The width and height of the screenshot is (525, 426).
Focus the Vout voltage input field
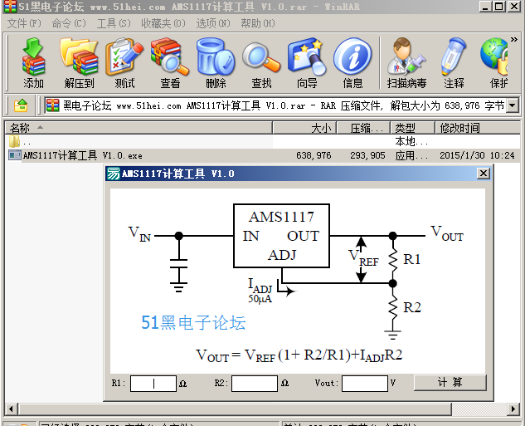point(365,384)
